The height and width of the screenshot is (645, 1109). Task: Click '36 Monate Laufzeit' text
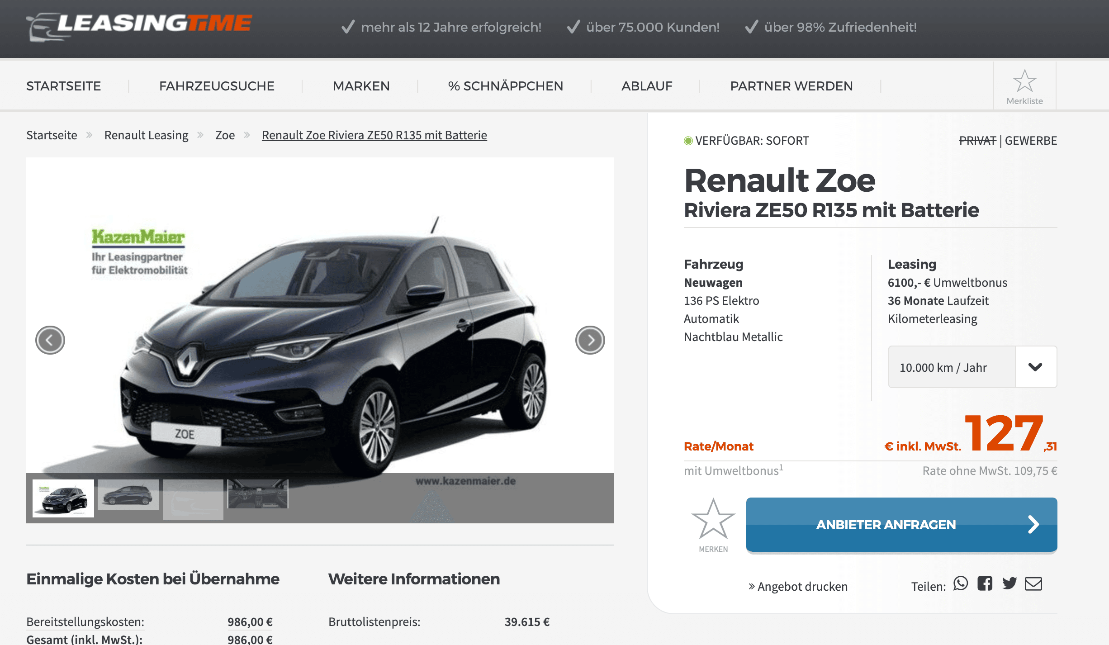pyautogui.click(x=938, y=301)
